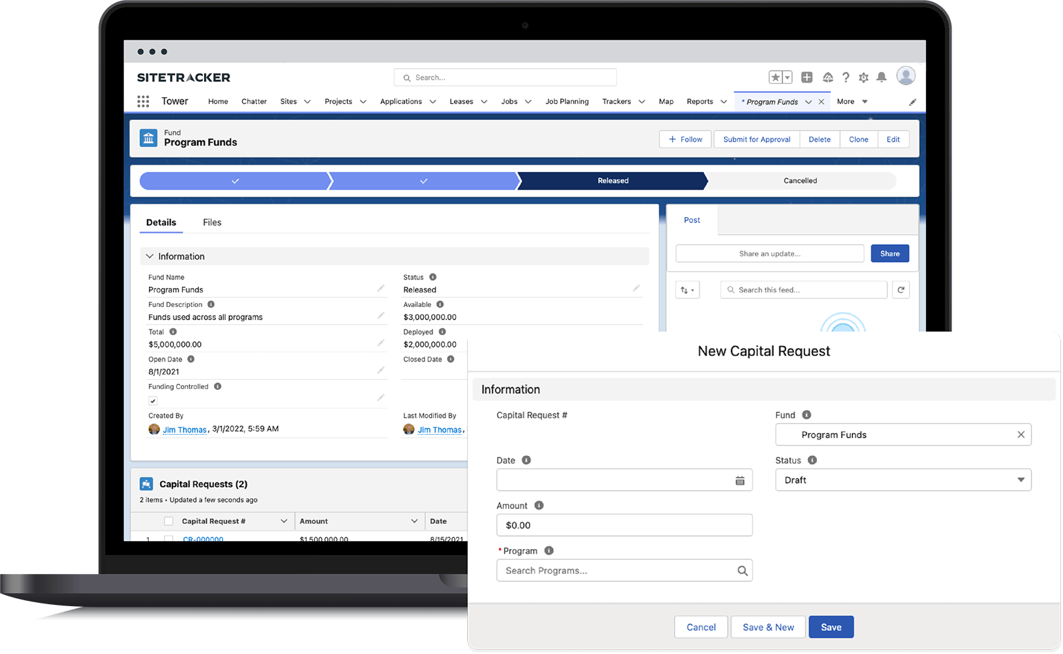The width and height of the screenshot is (1063, 654).
Task: Select the Released stage on the path
Action: click(612, 180)
